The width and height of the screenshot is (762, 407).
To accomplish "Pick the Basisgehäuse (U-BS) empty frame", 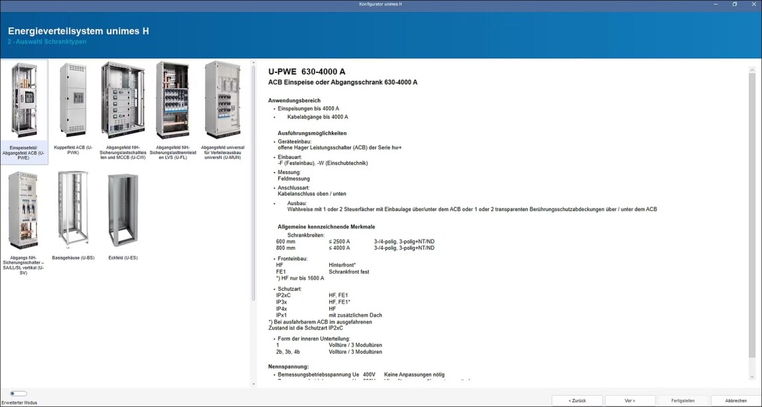I will [x=73, y=210].
